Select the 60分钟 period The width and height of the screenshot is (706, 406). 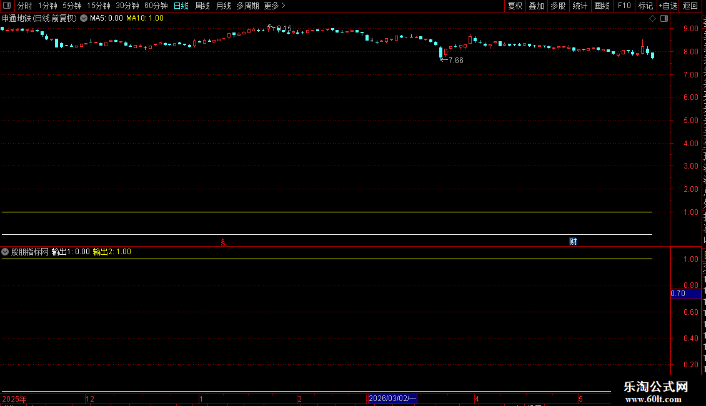coord(156,6)
